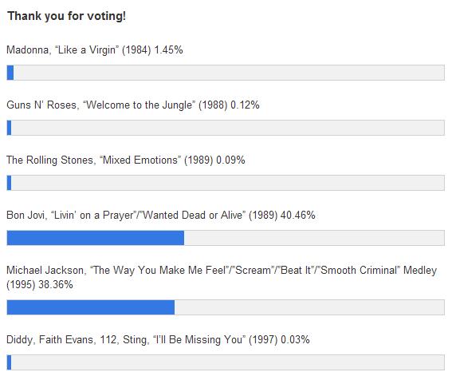Click the Diddy "I'll Be Missing You" result bar
Image resolution: width=456 pixels, height=376 pixels.
[x=226, y=362]
